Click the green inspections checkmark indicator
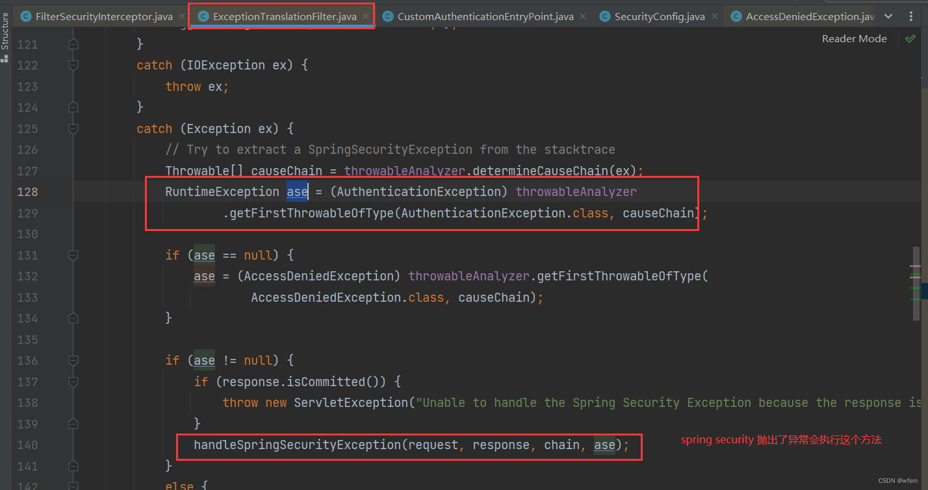The image size is (928, 490). point(910,38)
